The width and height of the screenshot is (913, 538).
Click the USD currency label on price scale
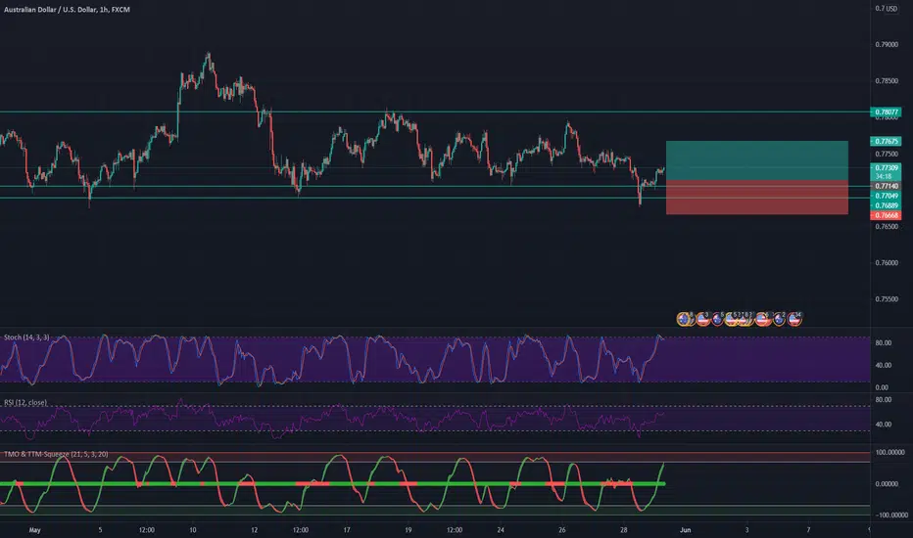pyautogui.click(x=892, y=9)
